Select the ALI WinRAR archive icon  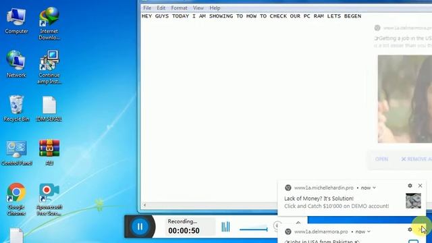tap(49, 152)
